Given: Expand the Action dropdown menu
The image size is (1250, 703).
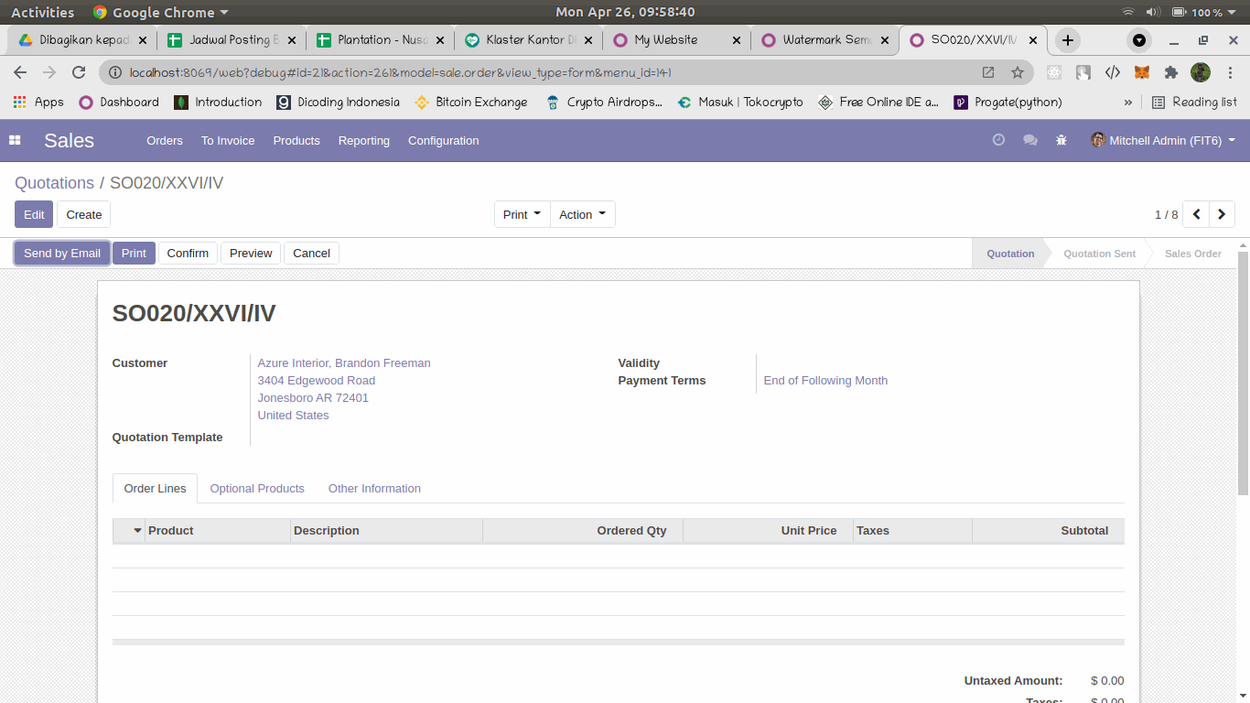Looking at the screenshot, I should [583, 214].
